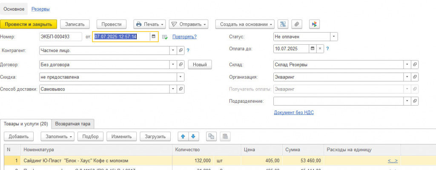Click the Загрузить button
The image size is (436, 170).
155,136
